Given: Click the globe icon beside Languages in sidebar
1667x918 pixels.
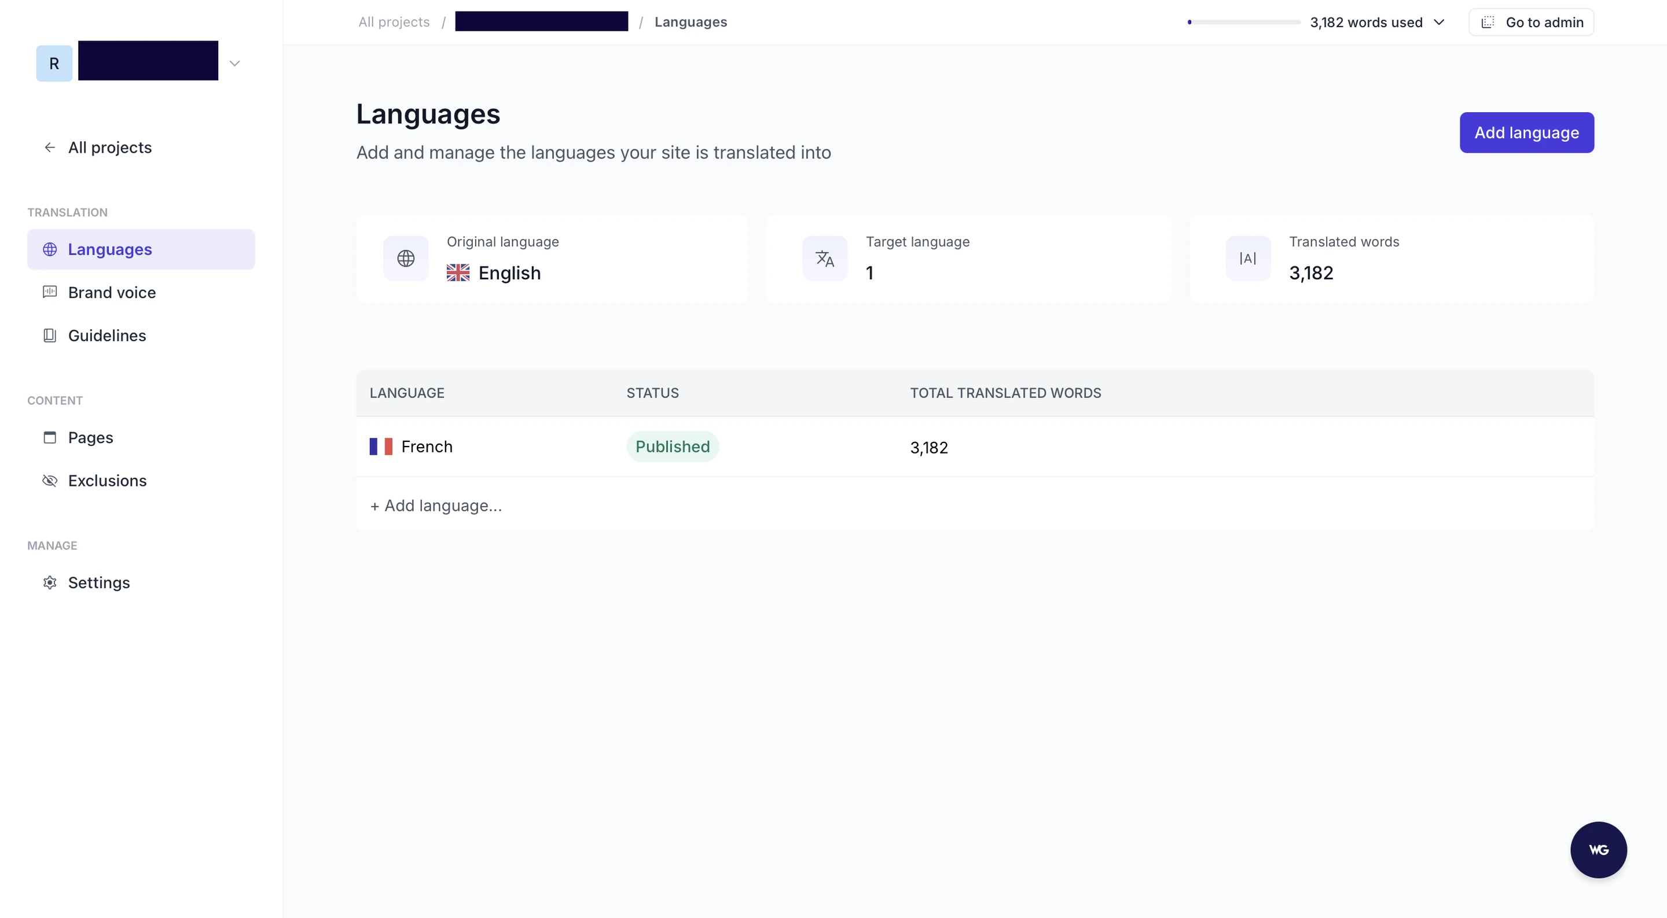Looking at the screenshot, I should click(x=50, y=249).
